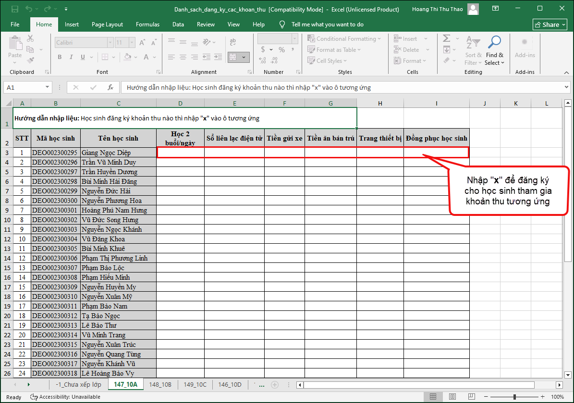
Task: Switch to sheet tab 148_10B
Action: point(160,385)
